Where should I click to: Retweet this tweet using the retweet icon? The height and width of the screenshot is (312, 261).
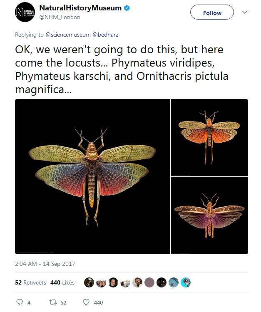[53, 302]
